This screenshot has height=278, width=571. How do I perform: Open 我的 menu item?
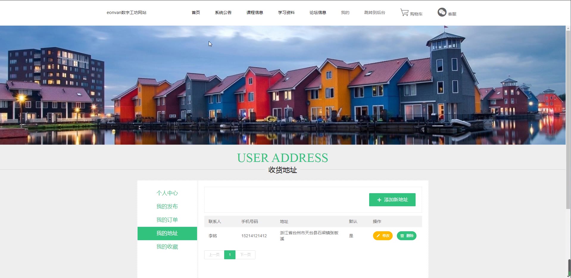coord(345,13)
